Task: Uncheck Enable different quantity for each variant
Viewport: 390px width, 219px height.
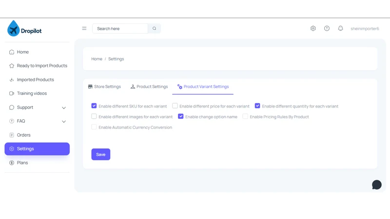Action: [257, 106]
